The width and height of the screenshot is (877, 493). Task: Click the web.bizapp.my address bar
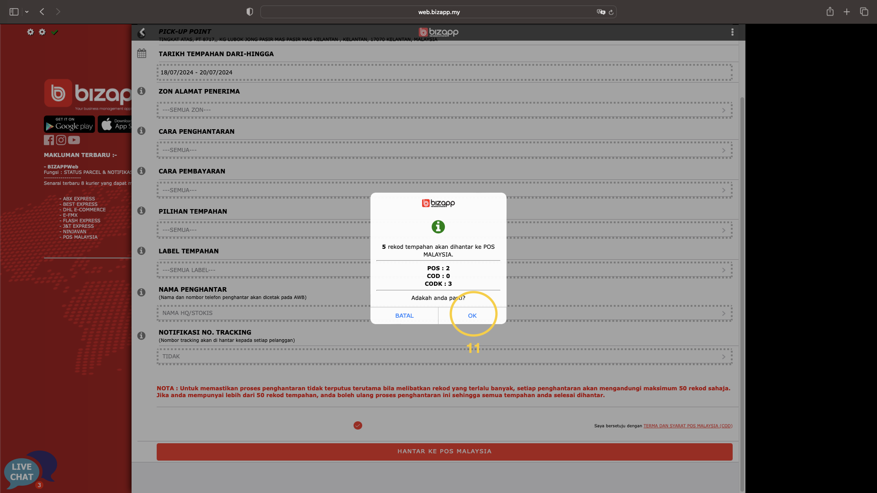(438, 12)
